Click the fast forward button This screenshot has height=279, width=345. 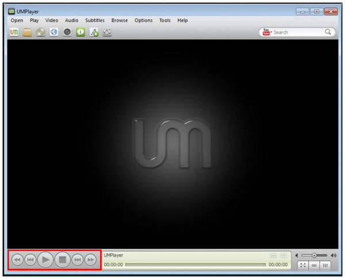click(90, 260)
